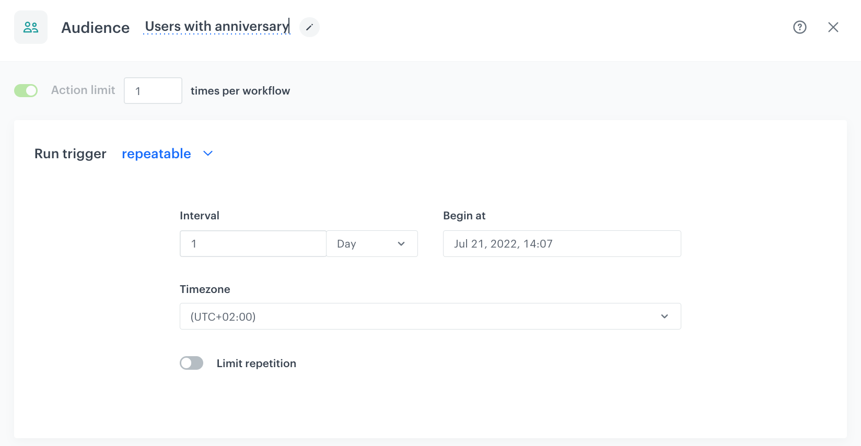Click the Audience title text
Screen dimensions: 861x446
pos(95,28)
